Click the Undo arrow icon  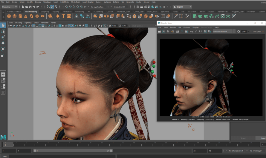coord(34,7)
